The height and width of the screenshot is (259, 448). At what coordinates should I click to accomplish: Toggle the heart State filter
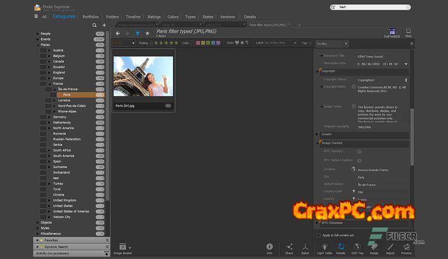point(237,43)
